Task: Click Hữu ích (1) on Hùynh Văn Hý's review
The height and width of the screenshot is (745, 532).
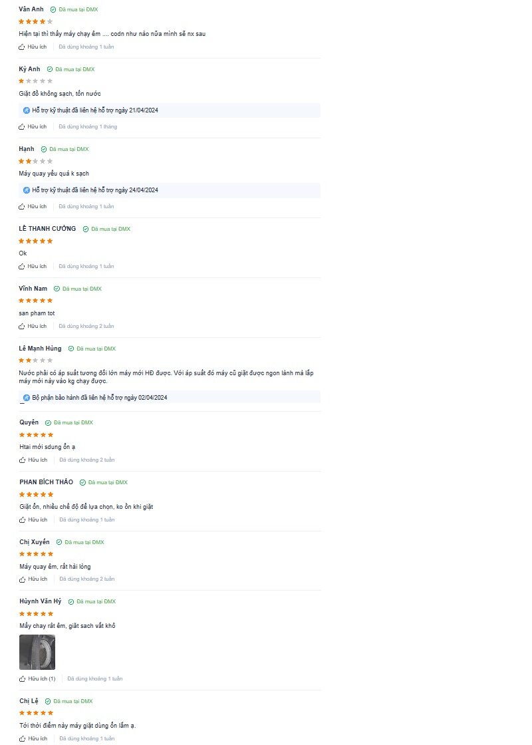Action: 37,679
